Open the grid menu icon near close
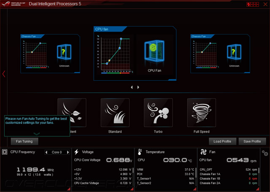270x192 pixels. tap(253, 4)
